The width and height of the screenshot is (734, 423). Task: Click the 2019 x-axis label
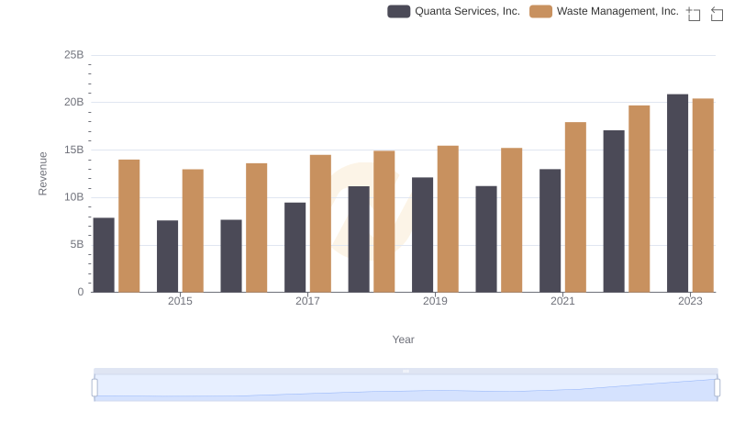click(435, 301)
